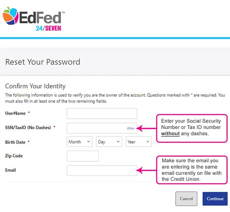Expand the Day dropdown
Viewport: 230px width, 212px height.
point(109,142)
